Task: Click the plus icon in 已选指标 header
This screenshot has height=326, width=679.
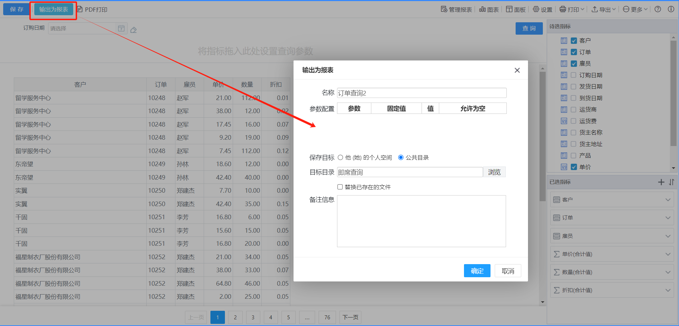Action: pos(661,182)
